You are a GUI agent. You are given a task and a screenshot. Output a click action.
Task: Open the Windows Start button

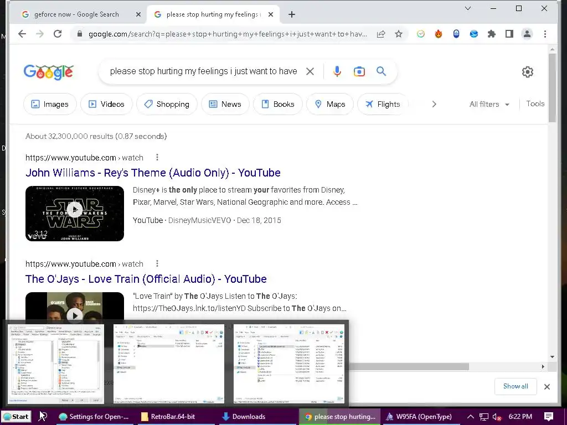point(16,417)
